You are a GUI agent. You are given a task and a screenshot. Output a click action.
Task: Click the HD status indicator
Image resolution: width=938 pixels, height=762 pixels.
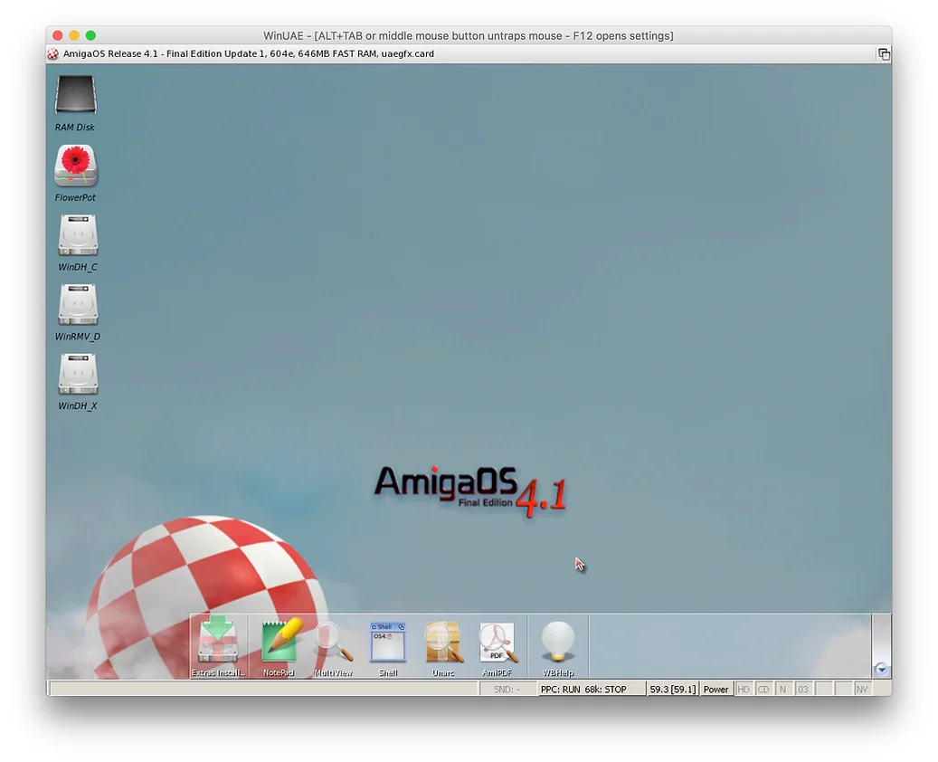coord(744,690)
